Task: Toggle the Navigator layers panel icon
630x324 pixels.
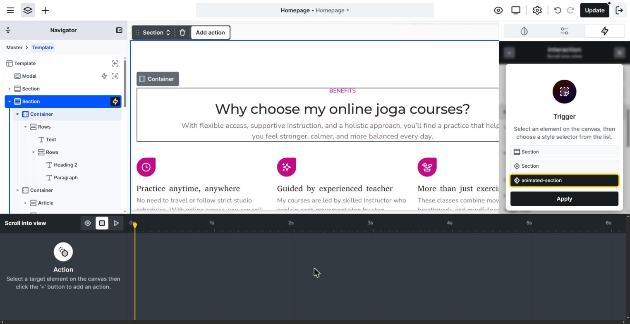Action: point(28,10)
